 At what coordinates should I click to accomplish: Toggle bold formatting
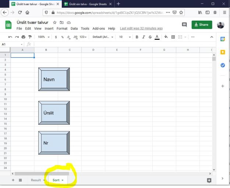tap(137, 37)
